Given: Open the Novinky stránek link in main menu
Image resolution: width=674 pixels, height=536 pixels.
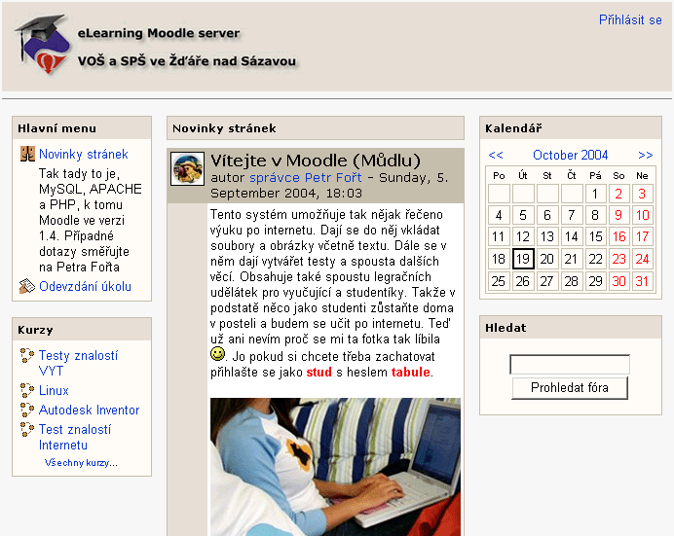Looking at the screenshot, I should coord(84,154).
